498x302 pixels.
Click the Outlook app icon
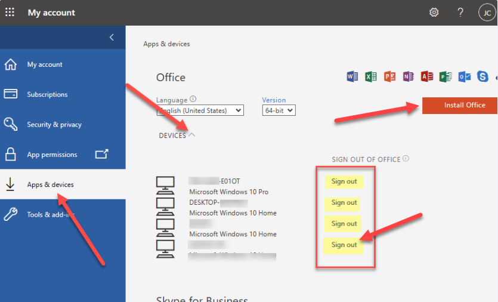pos(464,76)
